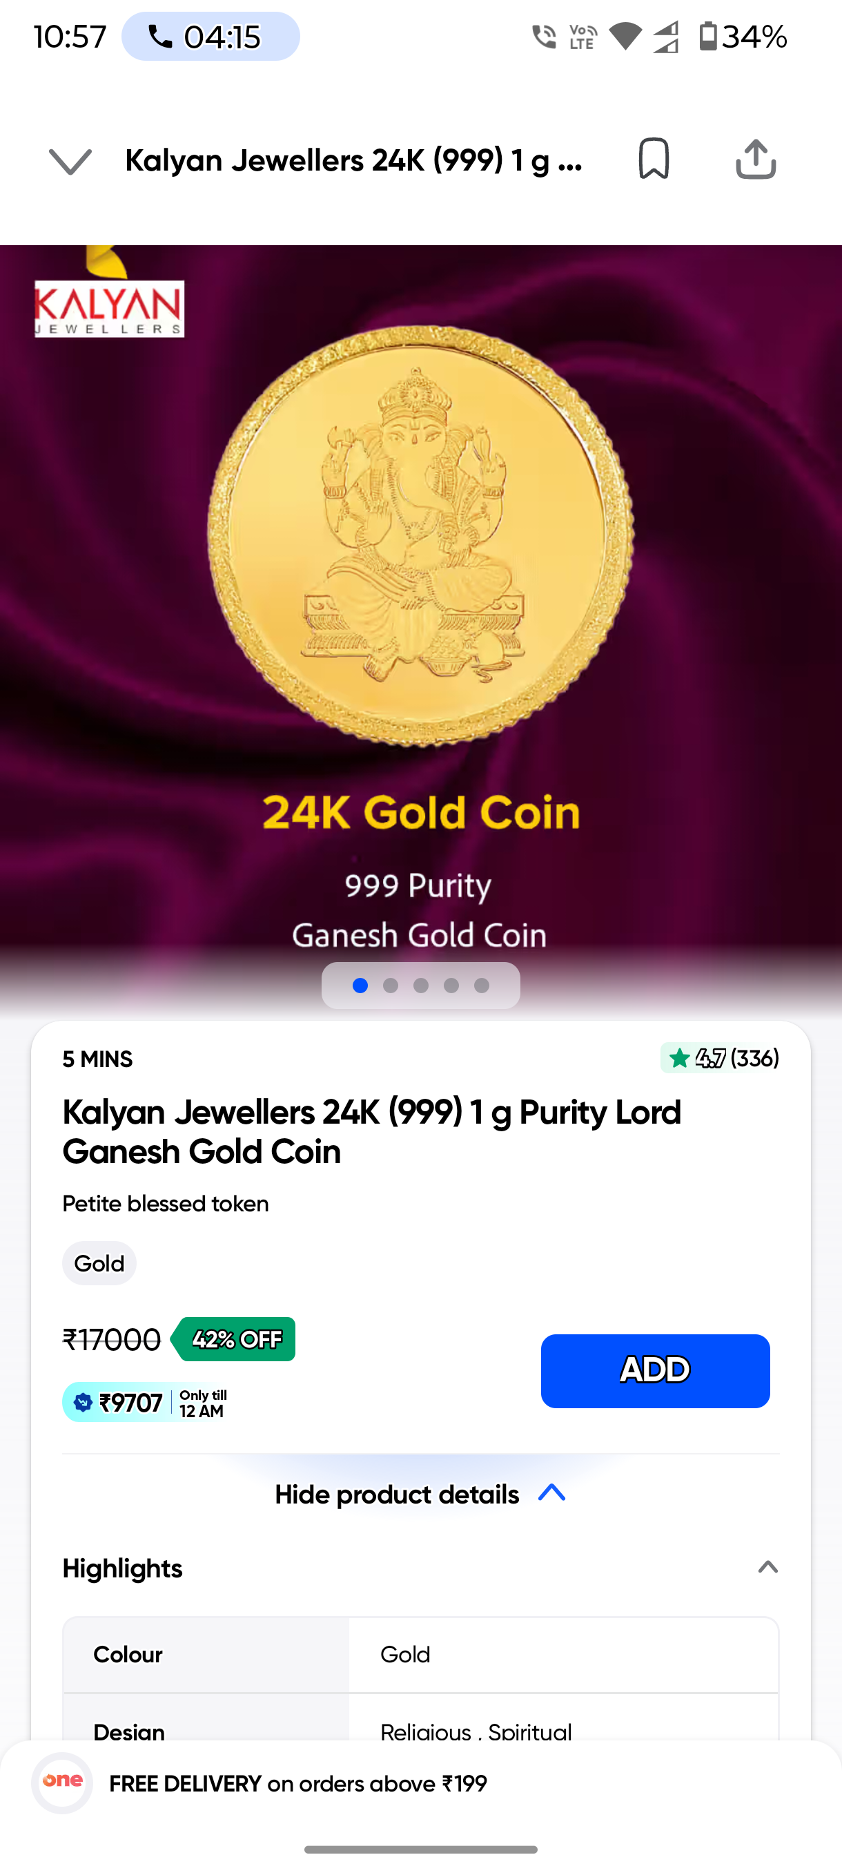Select the last image carousel dot
Viewport: 842px width, 1873px height.
coord(482,986)
